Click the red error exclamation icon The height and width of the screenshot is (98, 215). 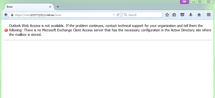(x=6, y=30)
